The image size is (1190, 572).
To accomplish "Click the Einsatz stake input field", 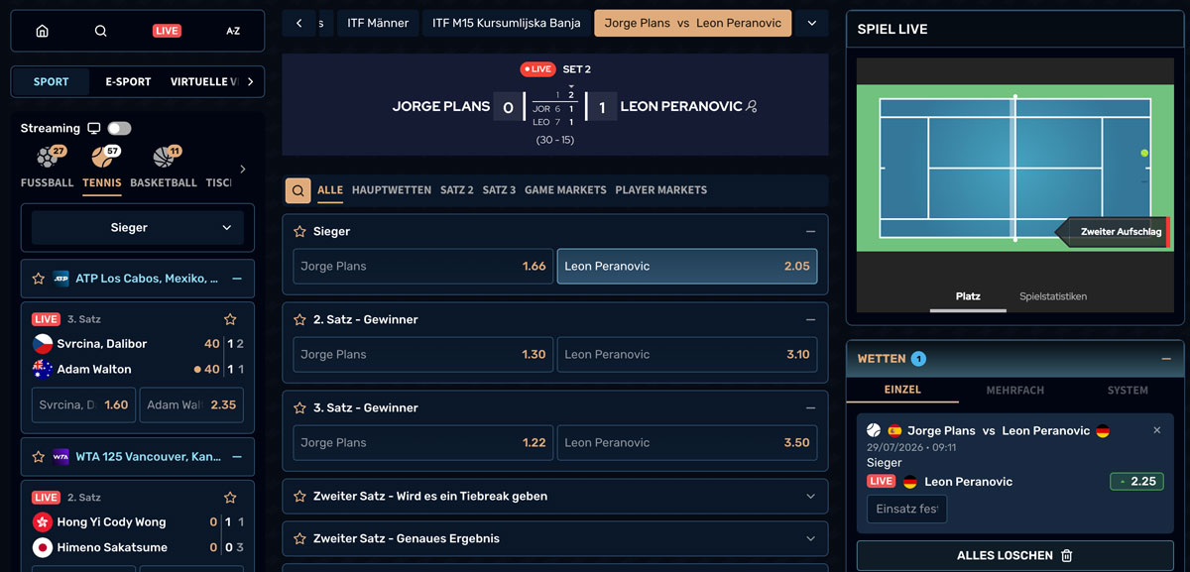I will pyautogui.click(x=906, y=509).
